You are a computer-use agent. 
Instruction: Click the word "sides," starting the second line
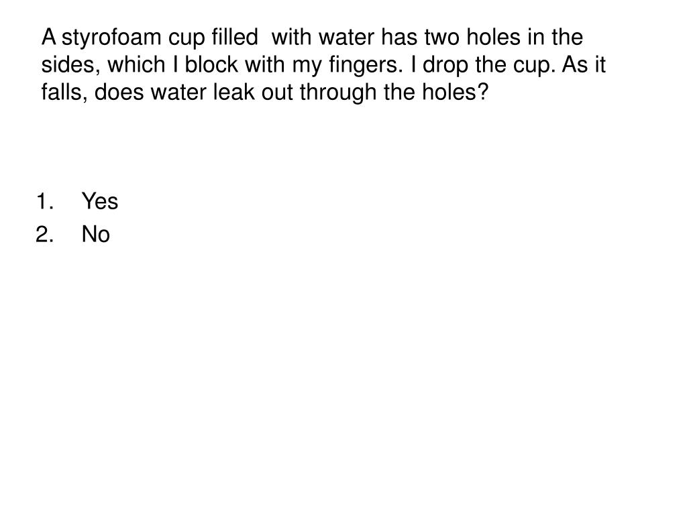(71, 65)
